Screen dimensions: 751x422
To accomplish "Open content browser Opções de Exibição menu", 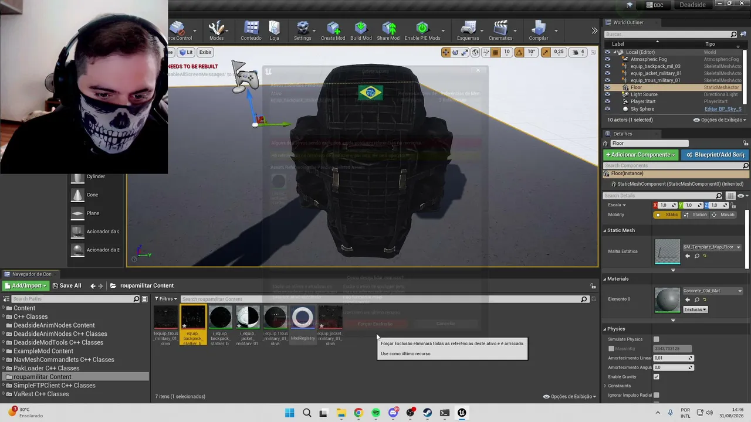I will click(570, 397).
